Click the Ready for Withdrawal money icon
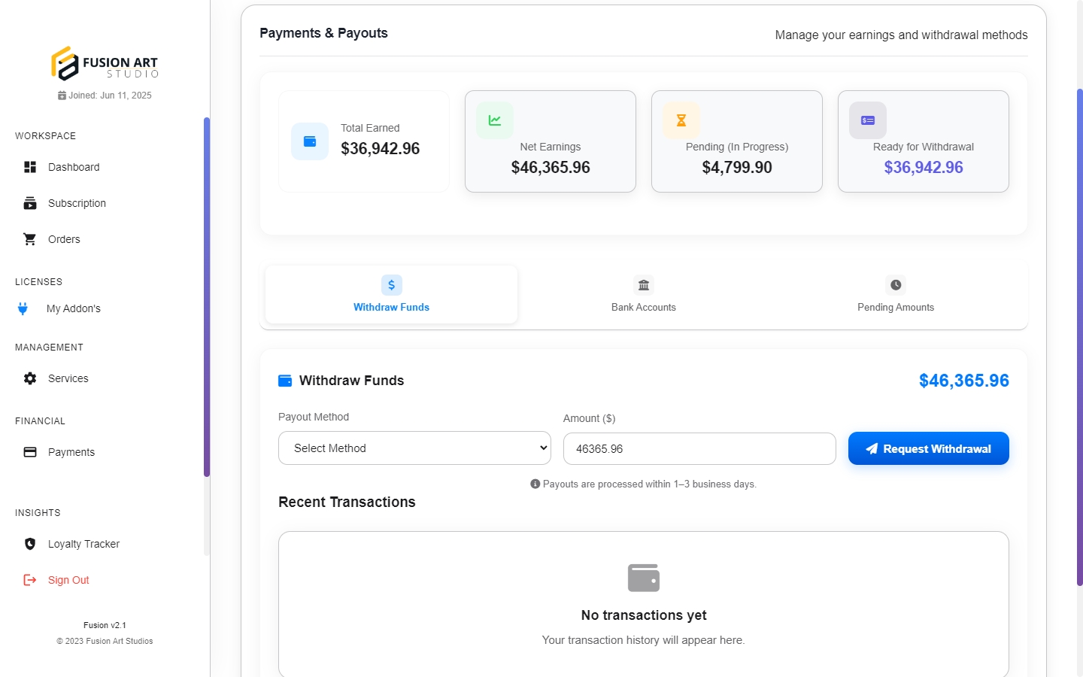Screen dimensions: 1083x677 click(x=868, y=120)
